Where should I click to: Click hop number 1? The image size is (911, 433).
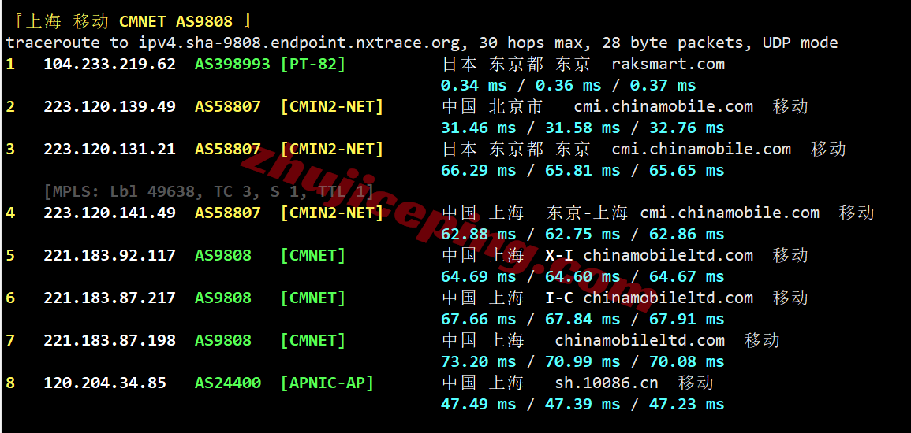pos(10,64)
